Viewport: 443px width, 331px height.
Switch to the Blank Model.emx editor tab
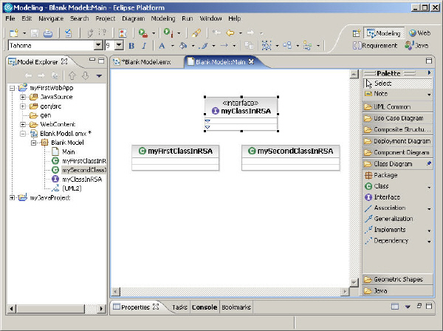pos(142,62)
